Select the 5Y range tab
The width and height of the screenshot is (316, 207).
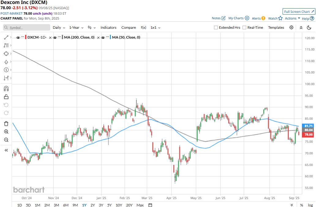[109, 205]
